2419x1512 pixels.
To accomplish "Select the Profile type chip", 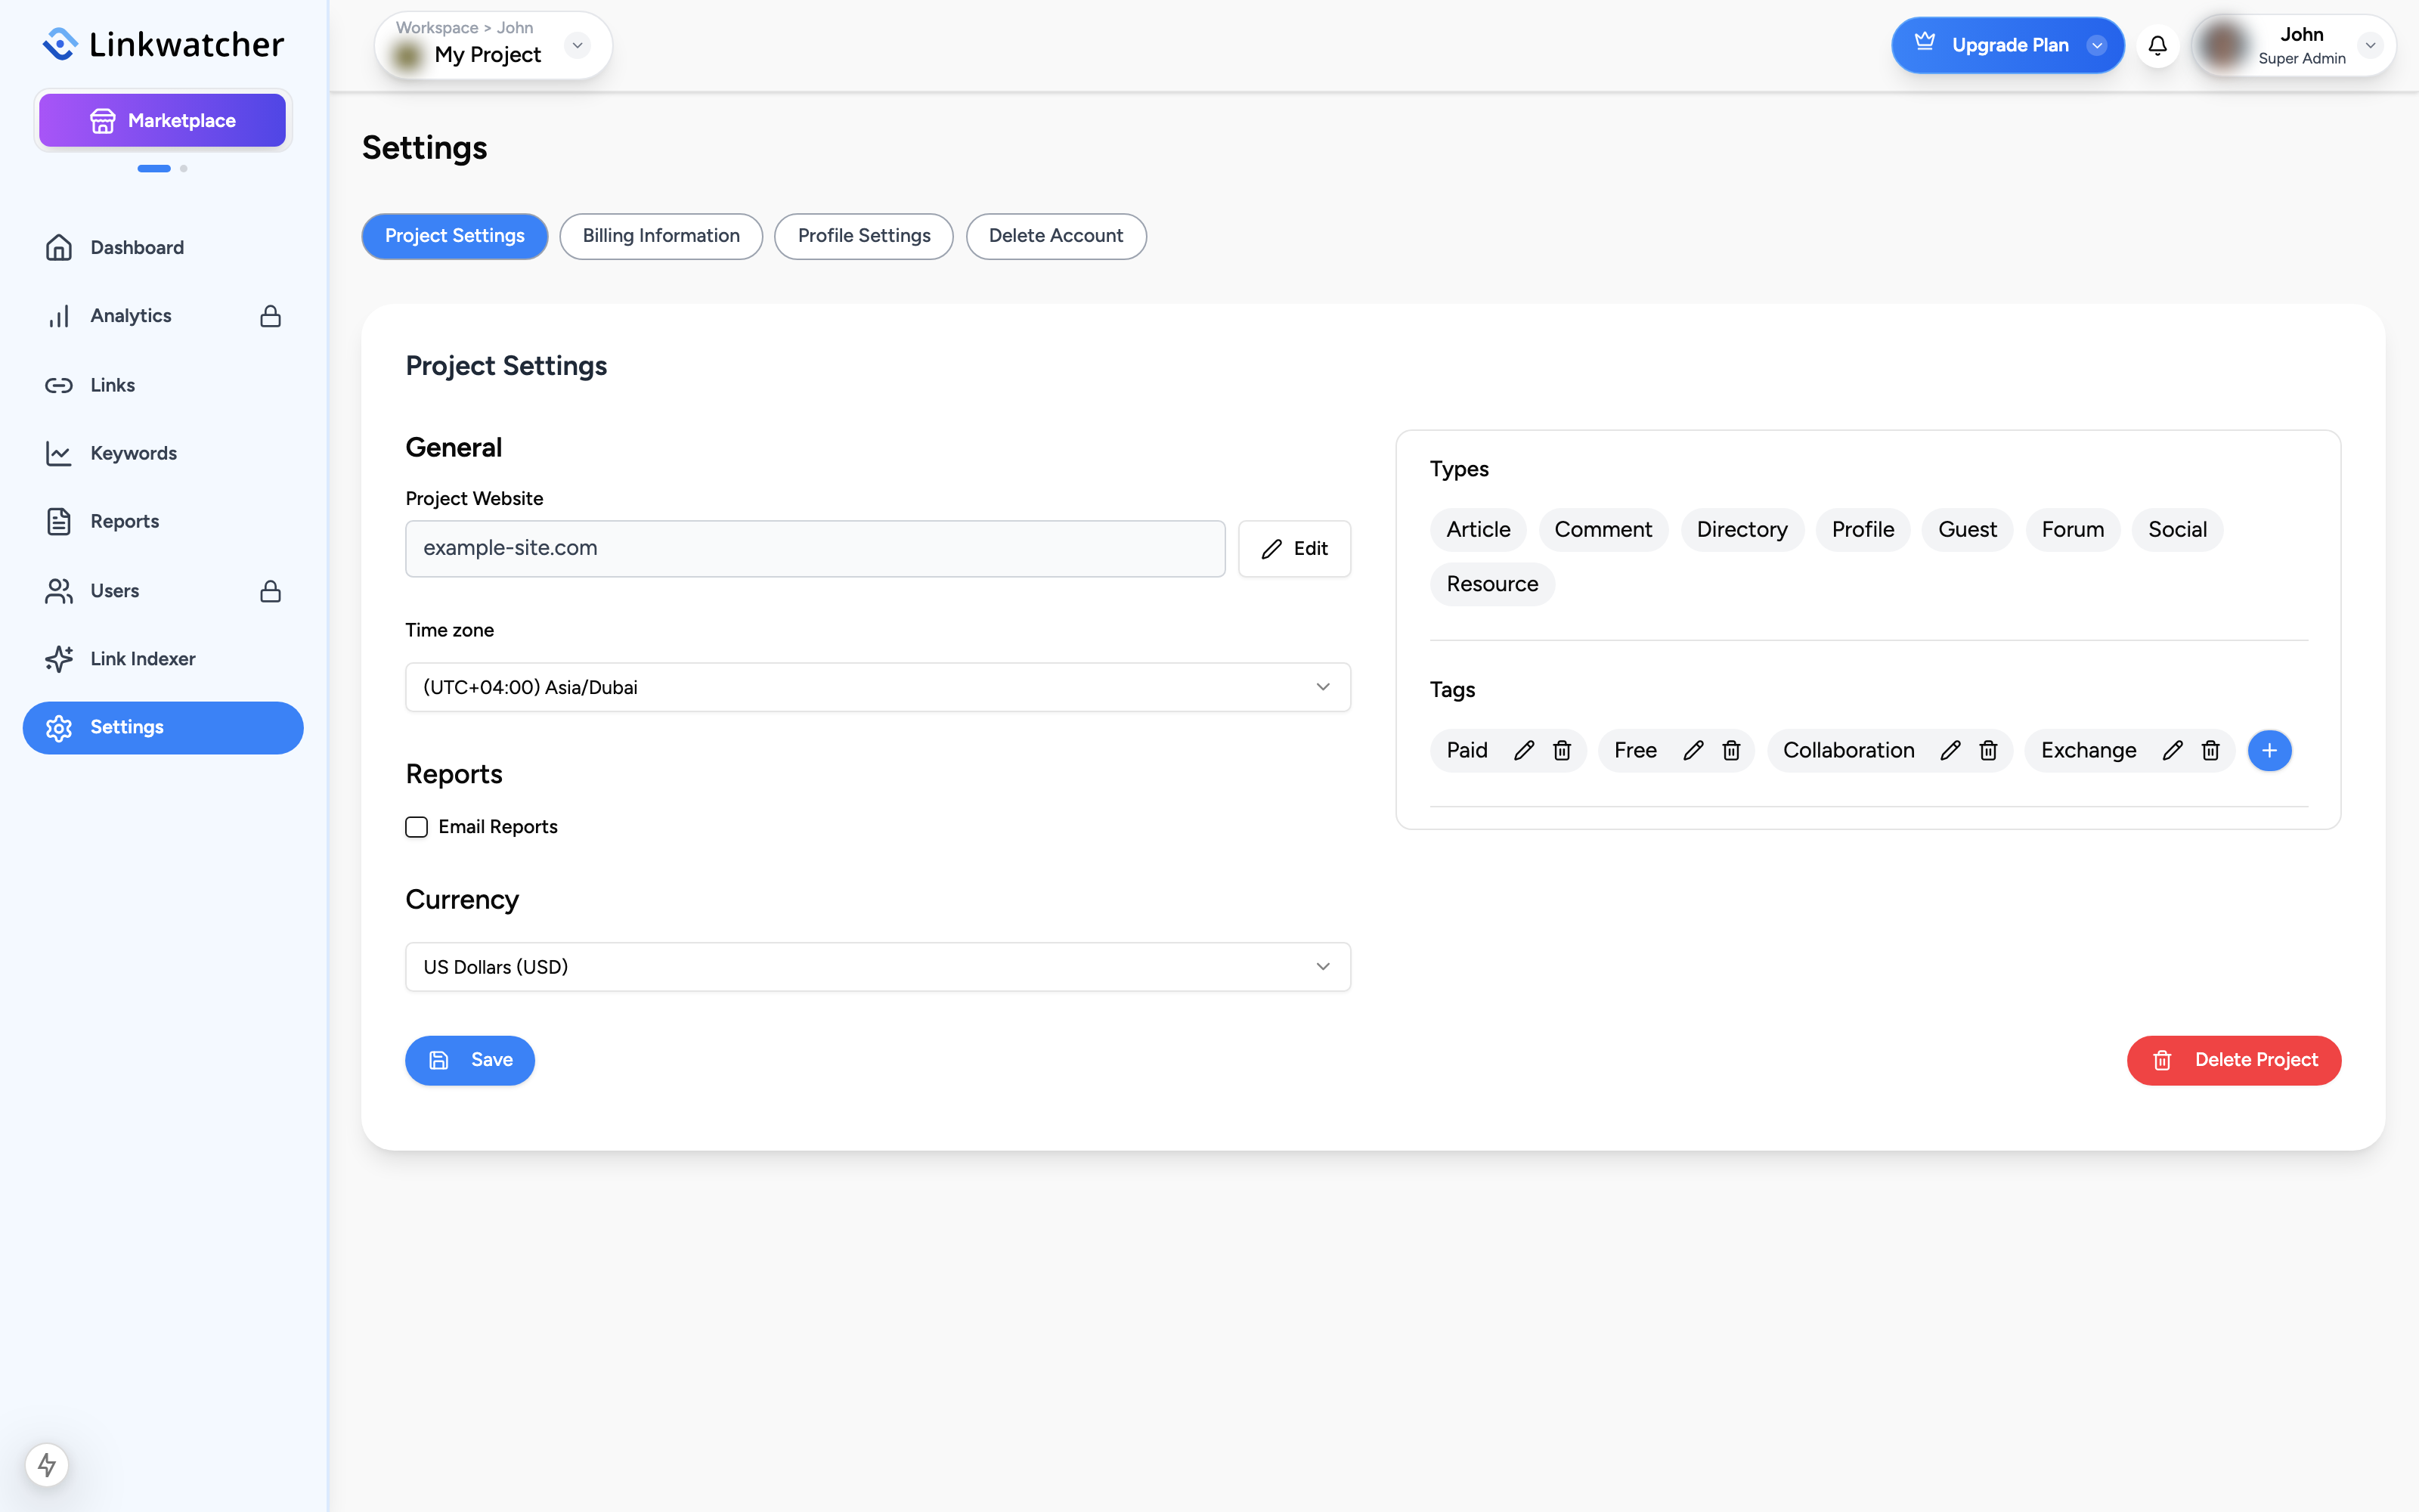I will point(1862,529).
